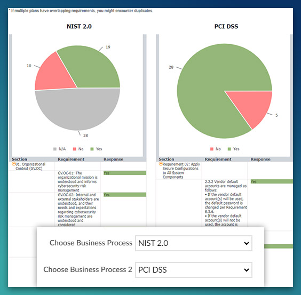Click the Section column header under NIST chart
This screenshot has height=295, width=301.
click(19, 160)
